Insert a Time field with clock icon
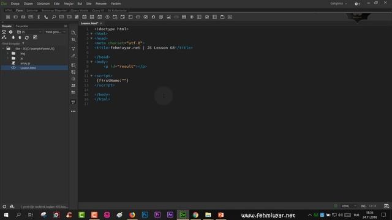Screen dimensions: 392x220 (107, 17)
